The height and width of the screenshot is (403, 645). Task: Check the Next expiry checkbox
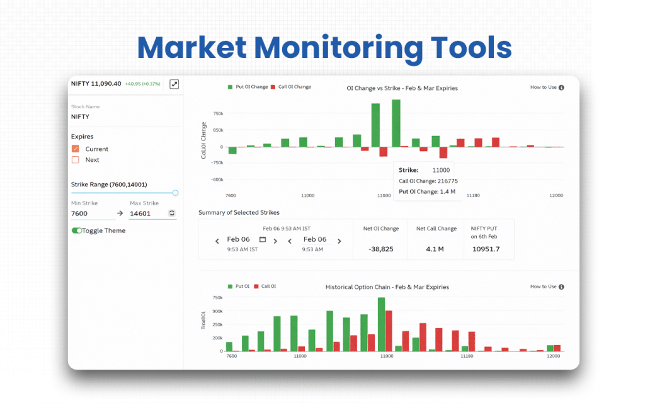(76, 160)
